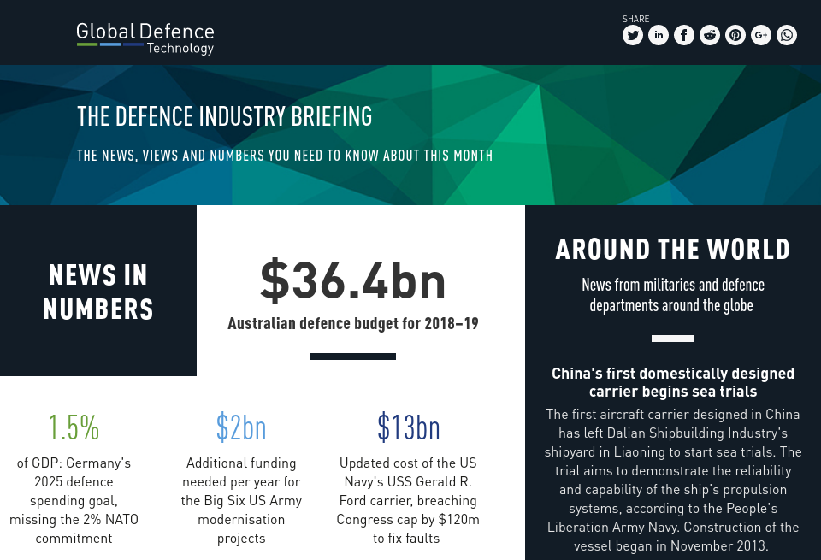Click 'Australian defence budget for 2018–19' text
This screenshot has width=821, height=560.
pos(353,323)
